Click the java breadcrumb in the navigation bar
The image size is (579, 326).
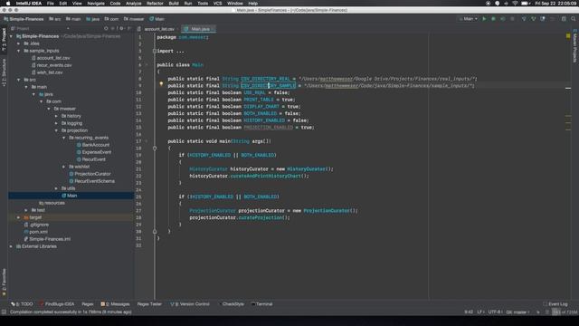click(93, 19)
